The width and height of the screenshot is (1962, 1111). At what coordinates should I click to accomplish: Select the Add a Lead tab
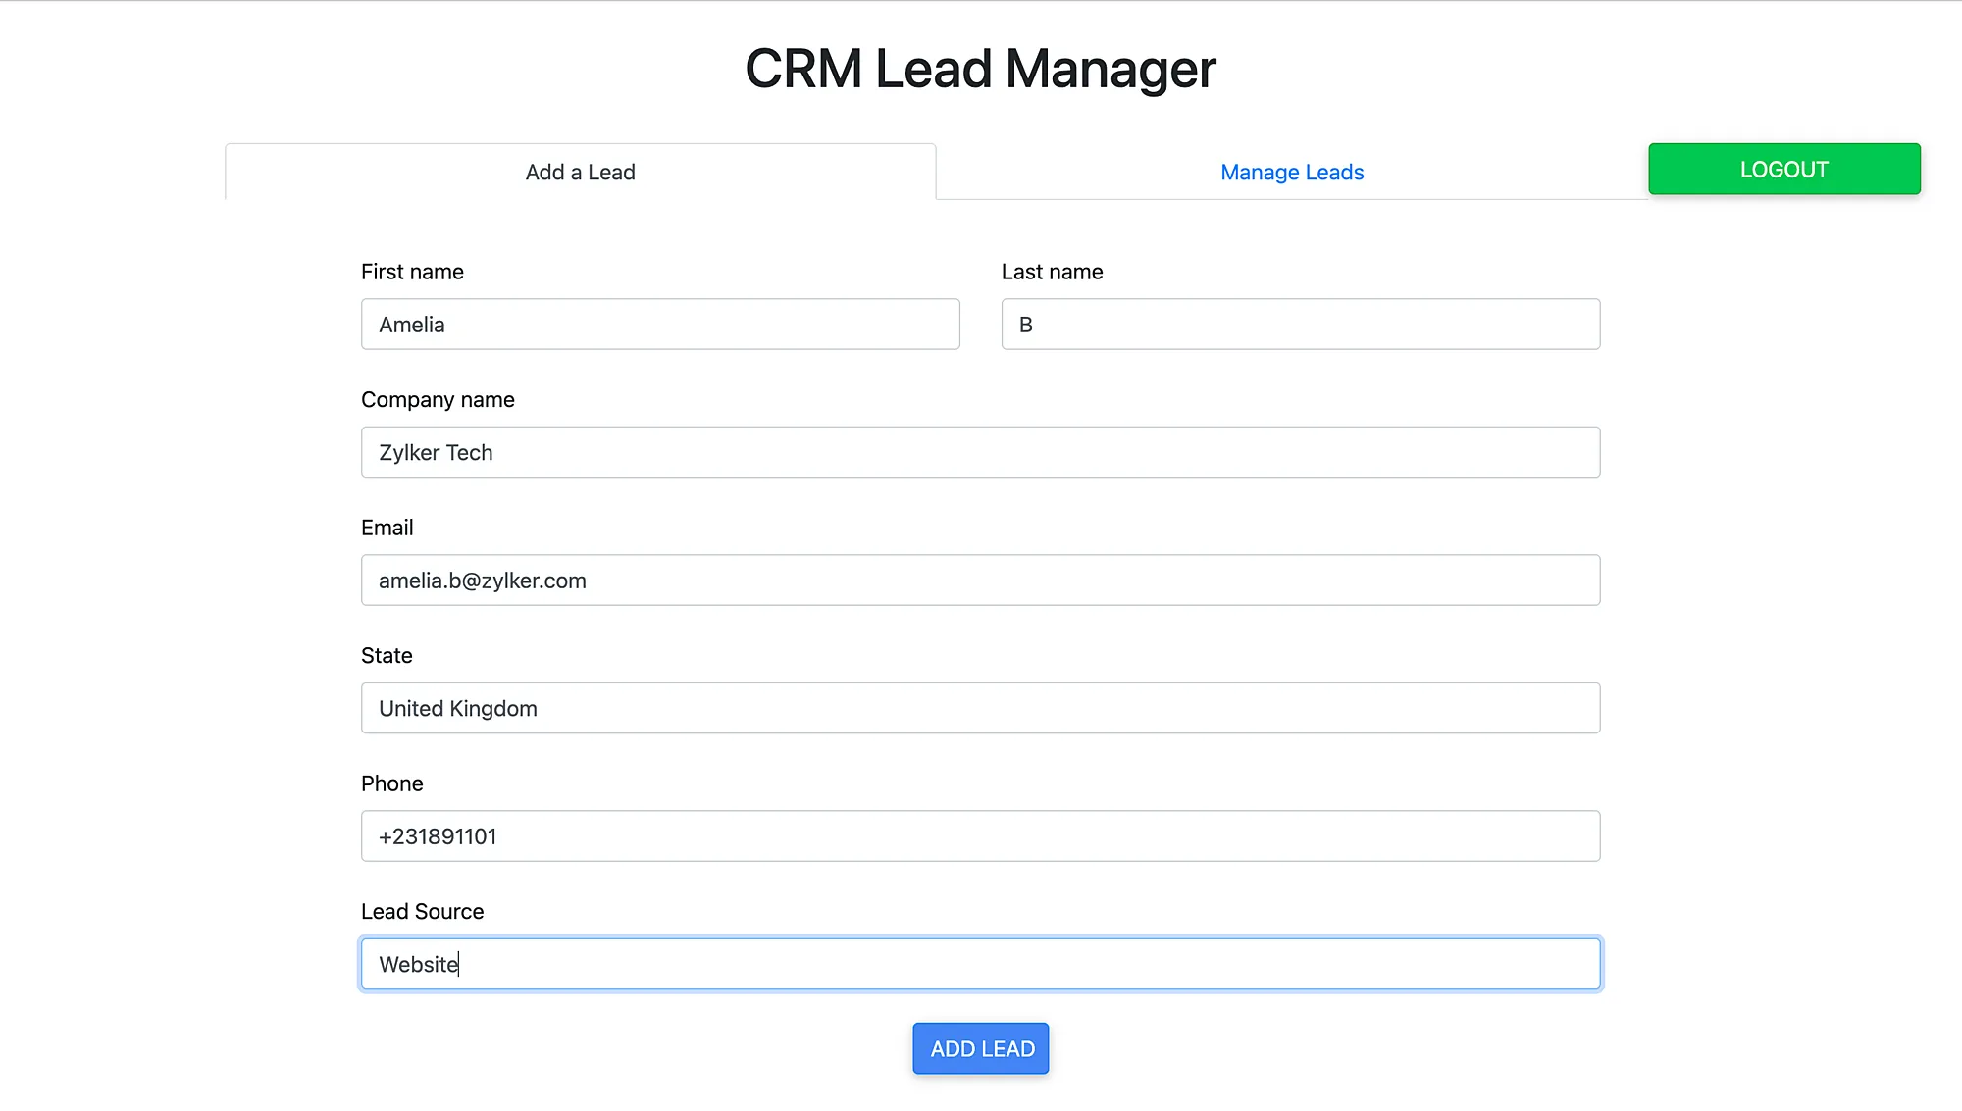[580, 173]
